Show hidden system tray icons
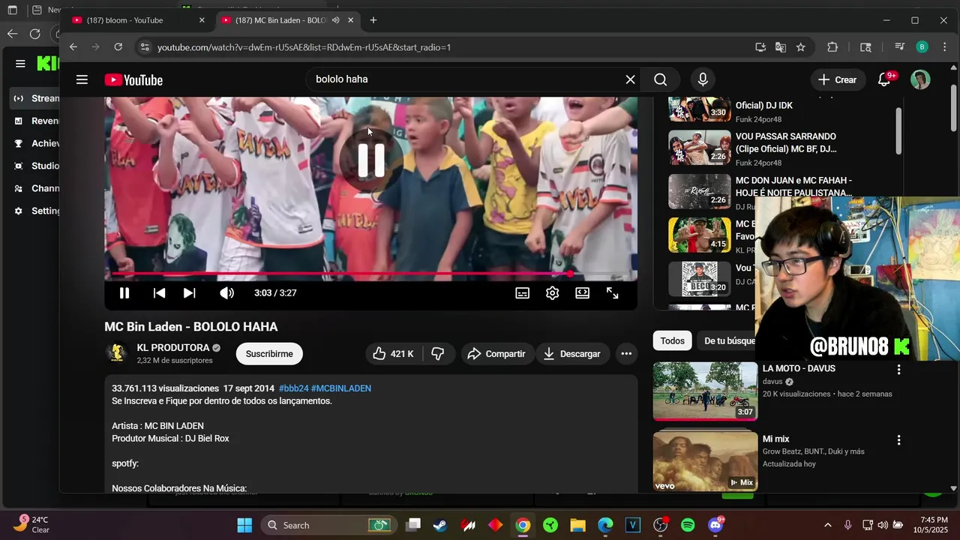This screenshot has width=960, height=540. click(828, 525)
